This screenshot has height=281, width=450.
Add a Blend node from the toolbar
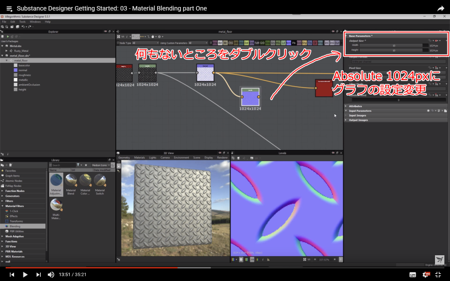(x=220, y=43)
